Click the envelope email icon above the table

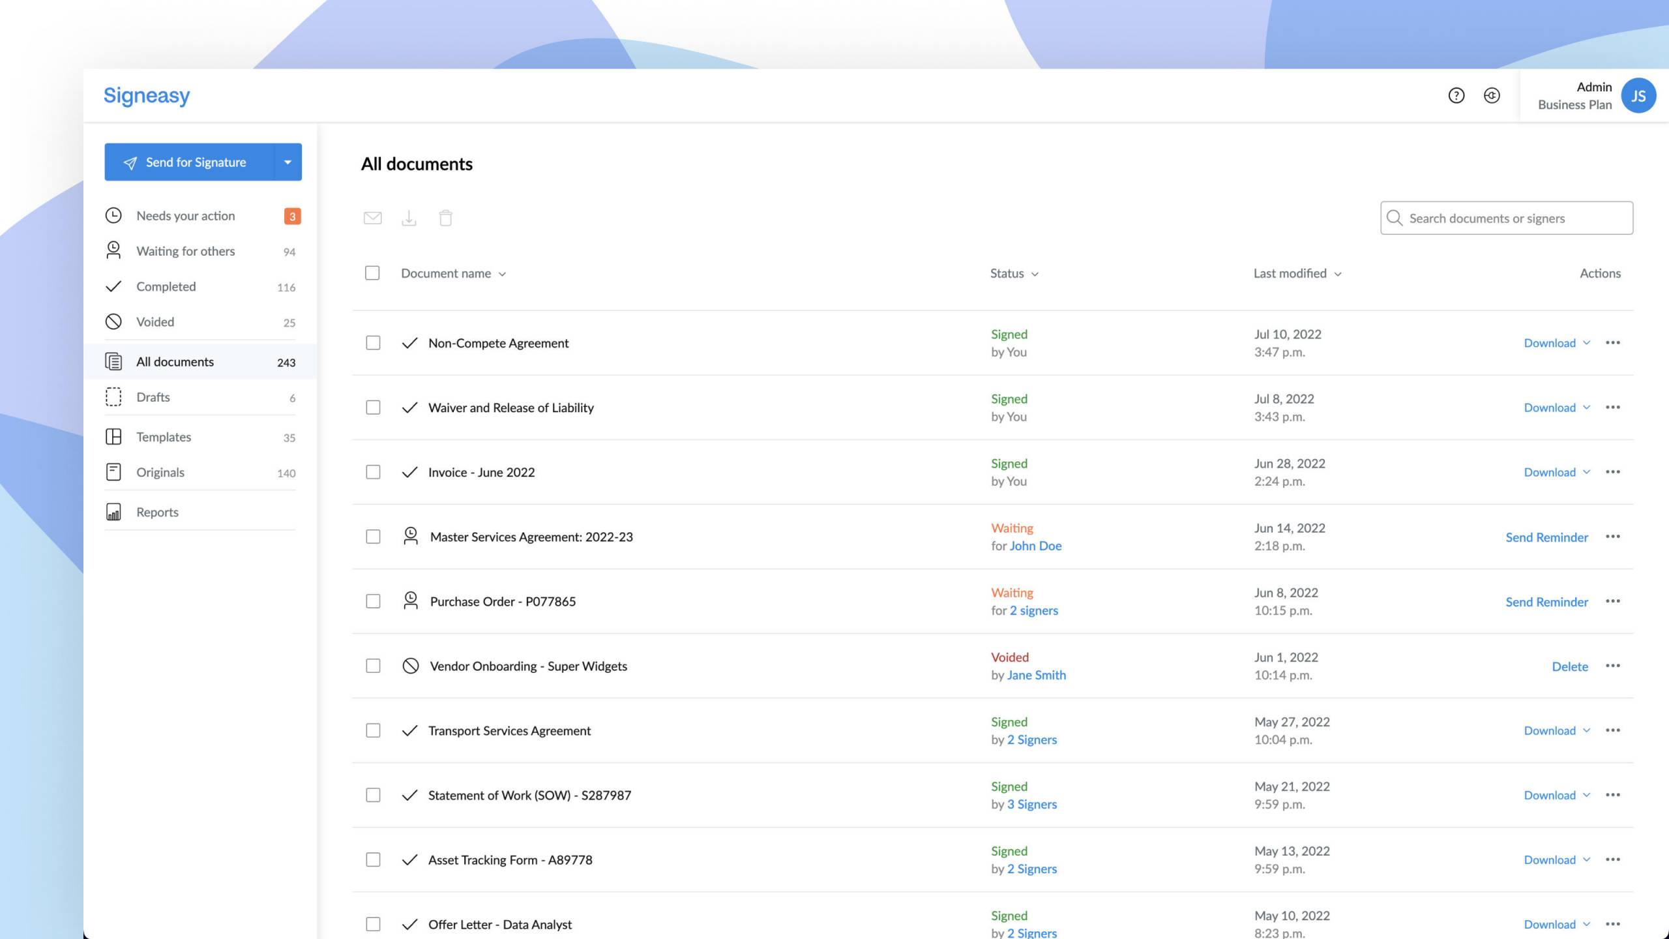click(x=372, y=218)
